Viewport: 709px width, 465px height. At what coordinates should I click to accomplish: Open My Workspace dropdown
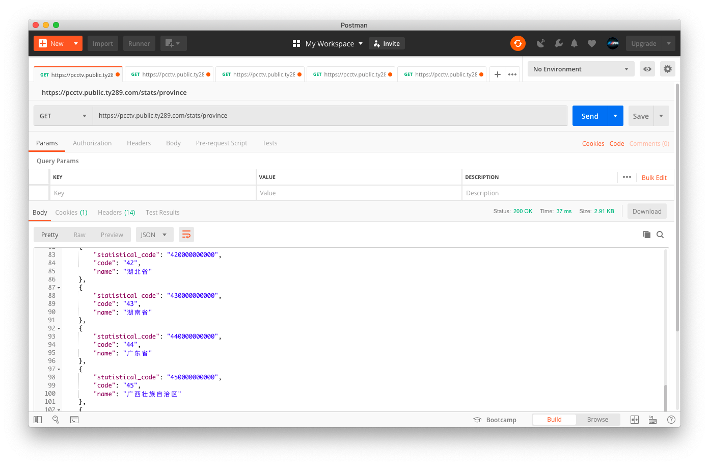pyautogui.click(x=328, y=43)
